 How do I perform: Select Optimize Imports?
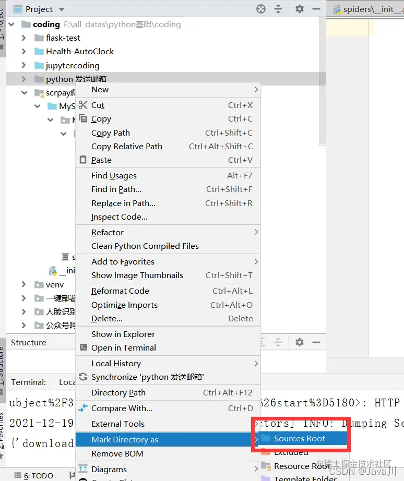pyautogui.click(x=168, y=305)
